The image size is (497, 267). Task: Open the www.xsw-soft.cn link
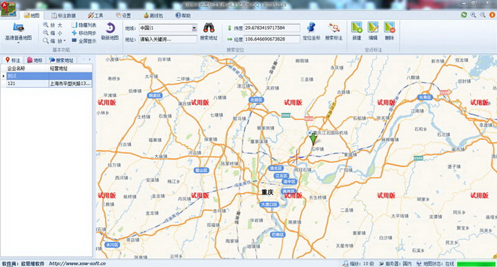tap(77, 264)
